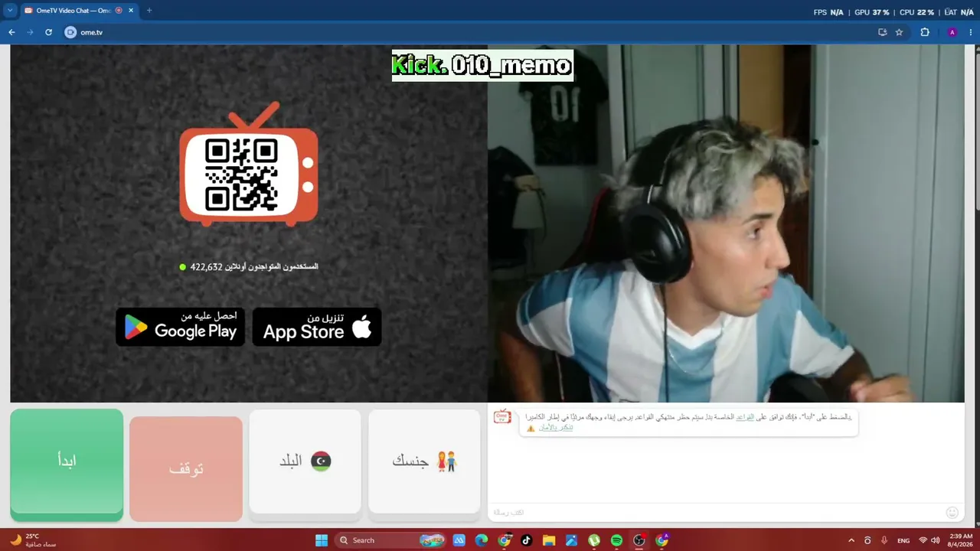Go forward with the browser arrow

pyautogui.click(x=30, y=32)
